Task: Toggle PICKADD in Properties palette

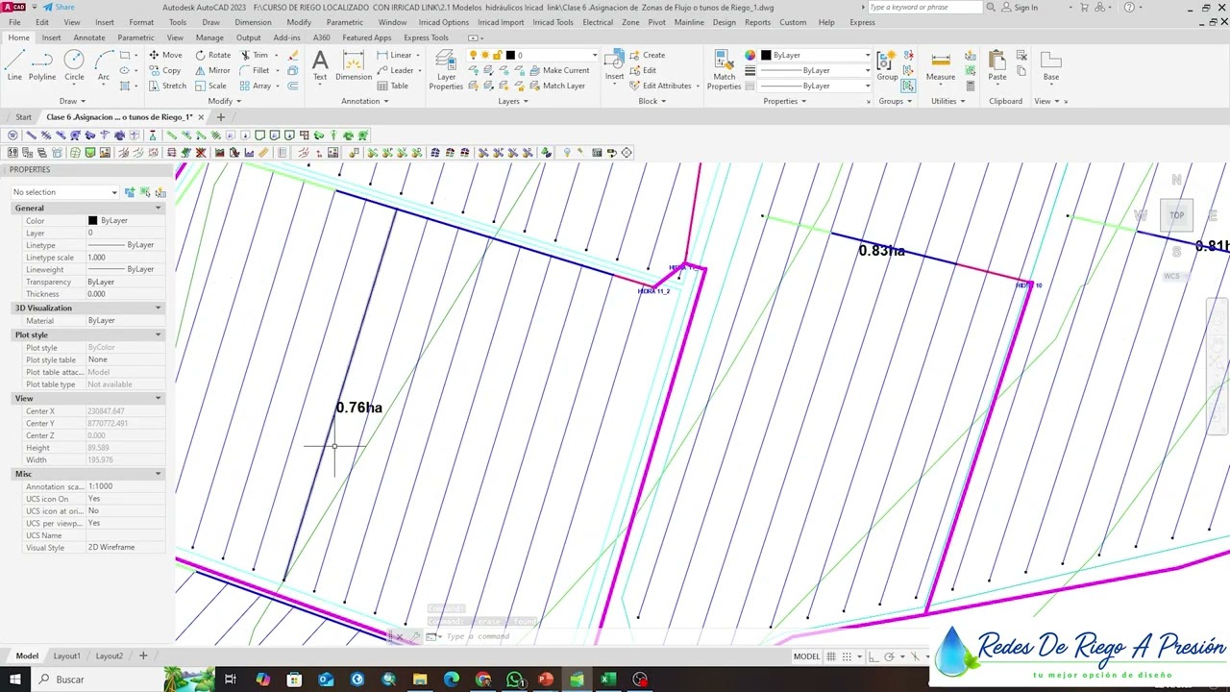Action: pyautogui.click(x=130, y=192)
